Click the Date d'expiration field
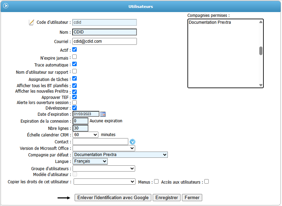Viewport: 282px width, 206px height. coord(86,114)
